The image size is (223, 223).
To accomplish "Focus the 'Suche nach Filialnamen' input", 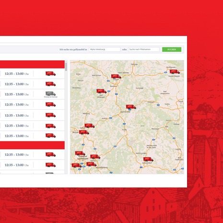I will 144,49.
